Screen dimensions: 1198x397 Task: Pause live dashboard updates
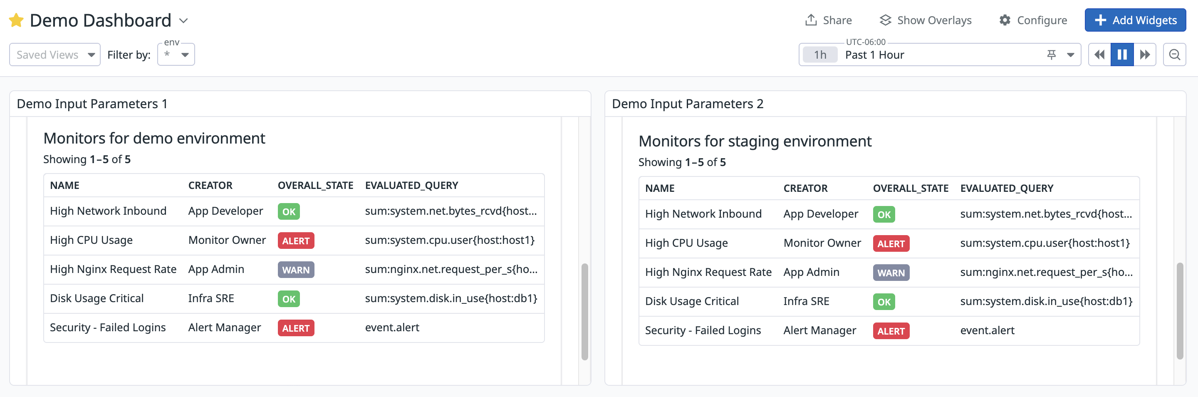[x=1122, y=55]
